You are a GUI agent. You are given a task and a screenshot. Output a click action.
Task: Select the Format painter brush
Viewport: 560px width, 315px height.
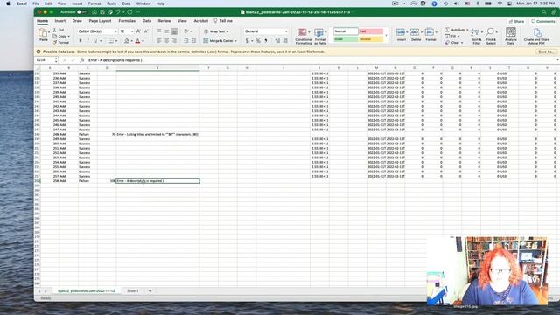click(x=54, y=43)
